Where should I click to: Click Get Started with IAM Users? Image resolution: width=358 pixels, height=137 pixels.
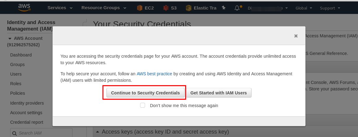[219, 93]
